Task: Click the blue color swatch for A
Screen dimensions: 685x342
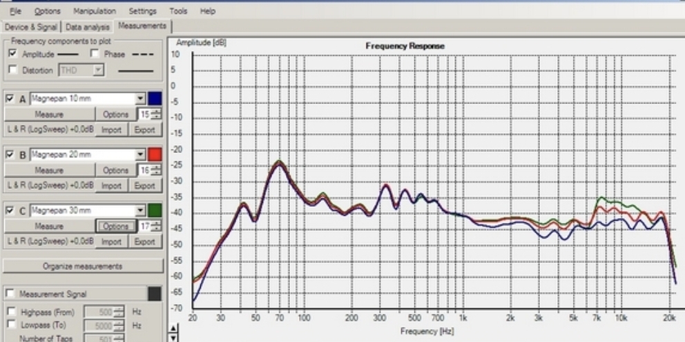Action: tap(155, 99)
